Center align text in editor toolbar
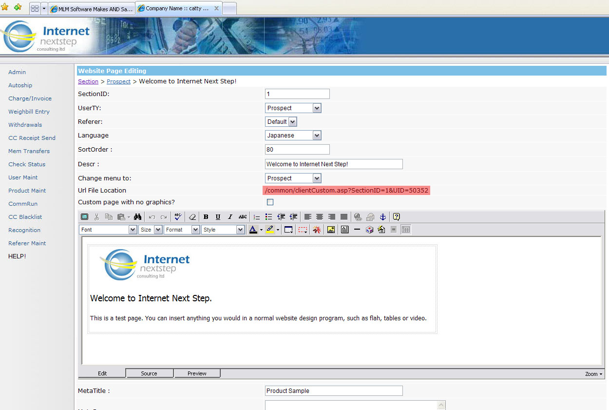The image size is (609, 410). [320, 217]
